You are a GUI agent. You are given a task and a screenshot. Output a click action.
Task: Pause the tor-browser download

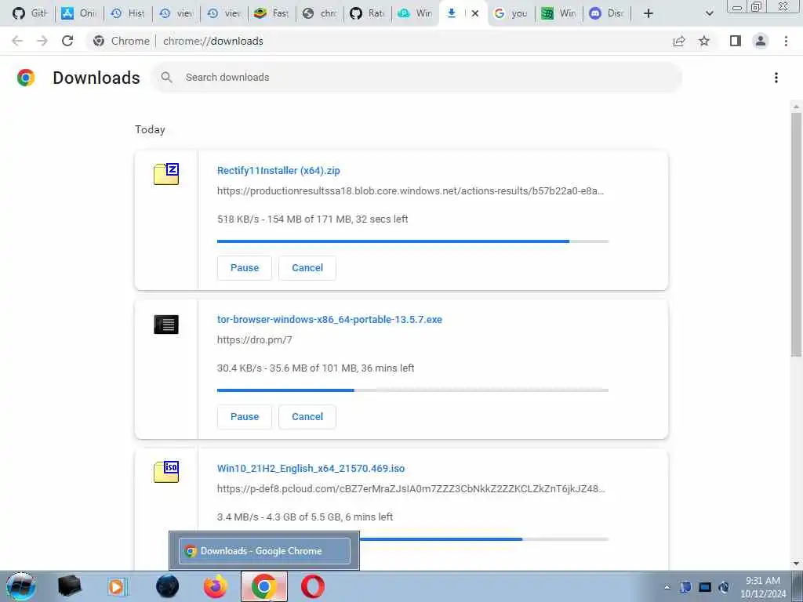tap(245, 417)
